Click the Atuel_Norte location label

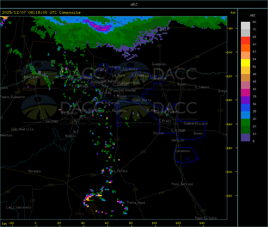click(141, 100)
